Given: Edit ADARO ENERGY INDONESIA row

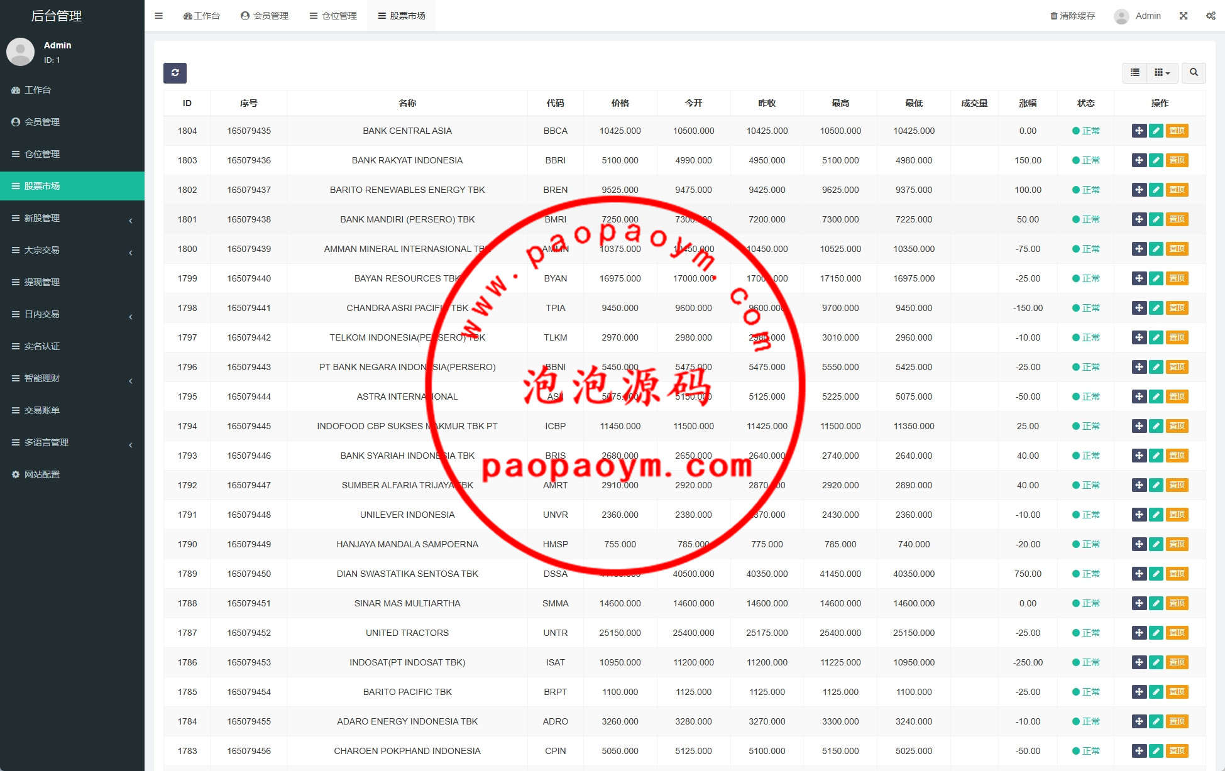Looking at the screenshot, I should pyautogui.click(x=1156, y=721).
